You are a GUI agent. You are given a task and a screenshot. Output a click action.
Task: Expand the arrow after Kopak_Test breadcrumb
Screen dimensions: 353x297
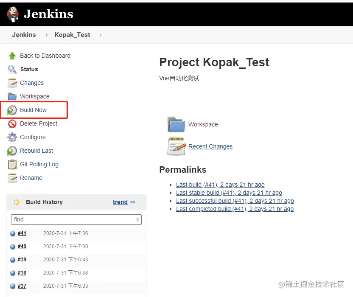tap(101, 35)
